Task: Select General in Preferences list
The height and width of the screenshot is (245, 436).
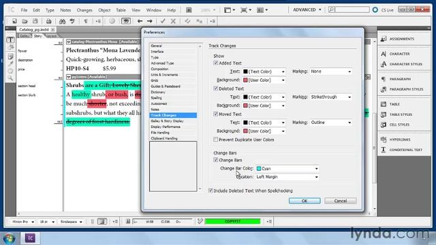Action: pos(156,46)
